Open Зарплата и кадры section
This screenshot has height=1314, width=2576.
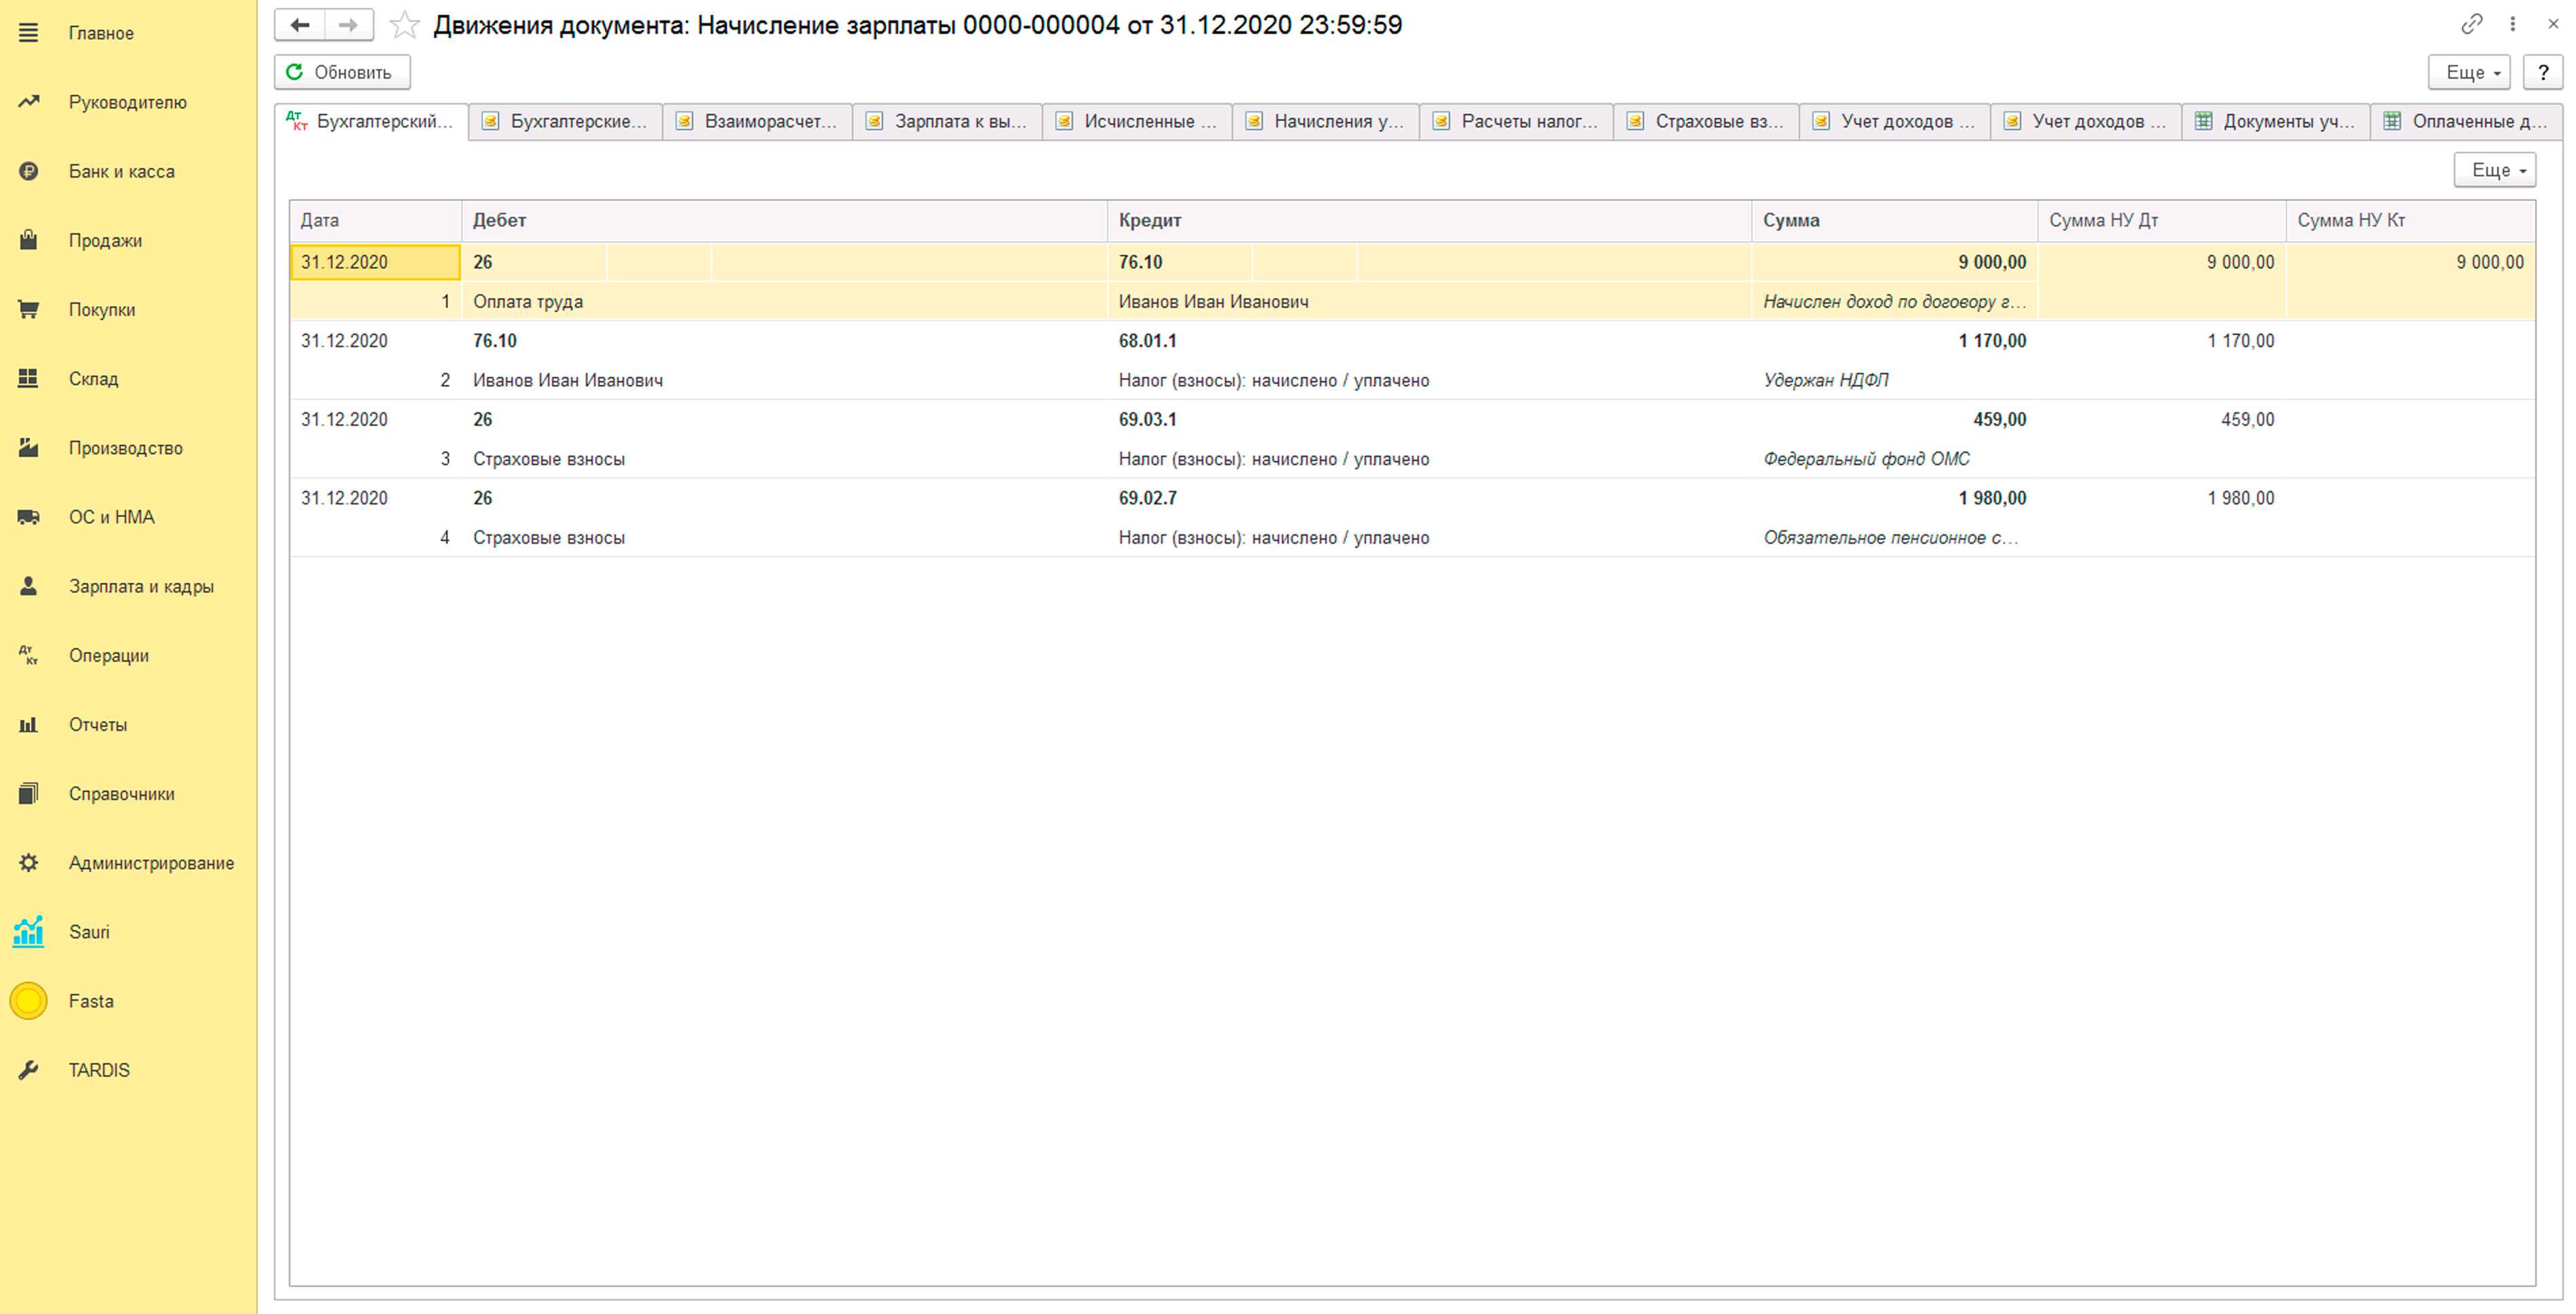pyautogui.click(x=141, y=586)
